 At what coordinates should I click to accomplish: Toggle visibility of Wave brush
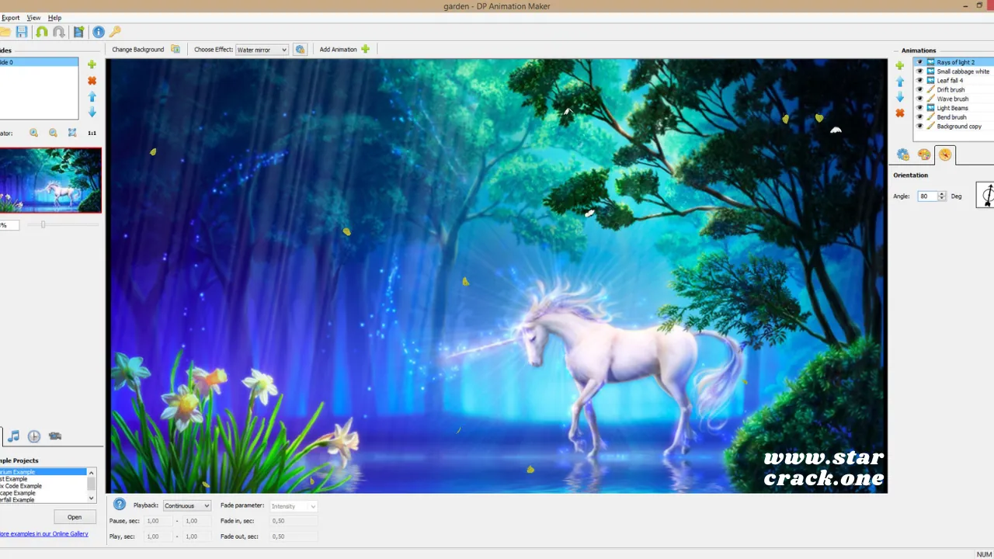pyautogui.click(x=920, y=99)
